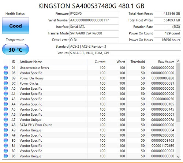Click status icon for attribute ID A4

coord(6,104)
